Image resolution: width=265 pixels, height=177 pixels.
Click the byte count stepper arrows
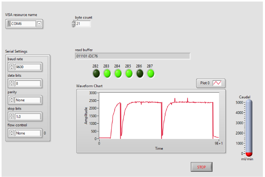(73, 24)
